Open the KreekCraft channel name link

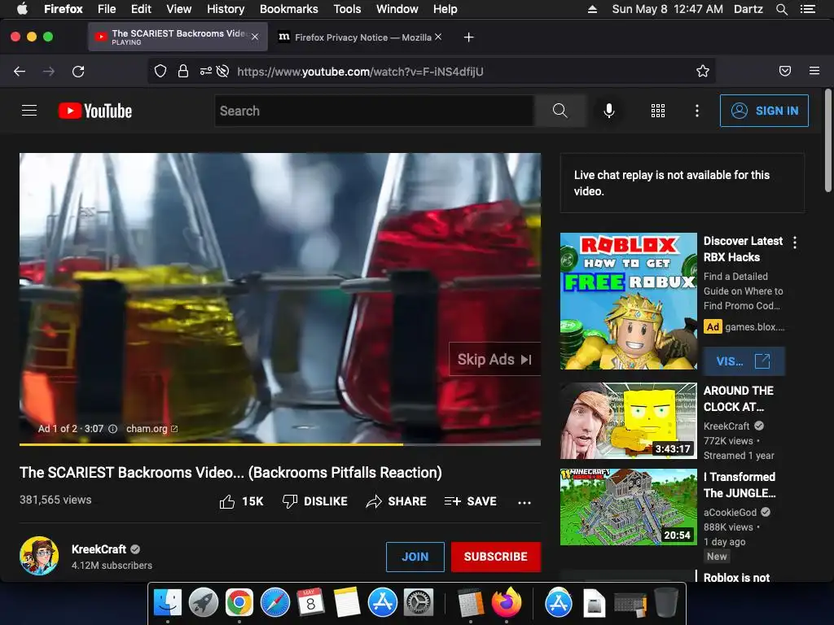point(99,549)
